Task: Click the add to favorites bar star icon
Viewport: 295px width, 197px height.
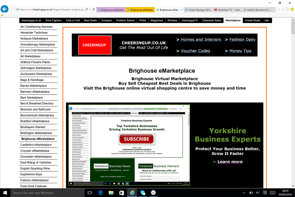Action: (2, 15)
